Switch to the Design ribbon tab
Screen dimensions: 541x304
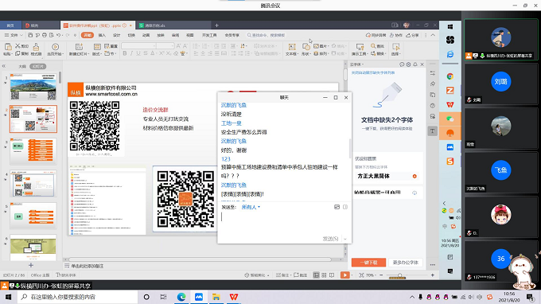click(x=117, y=35)
